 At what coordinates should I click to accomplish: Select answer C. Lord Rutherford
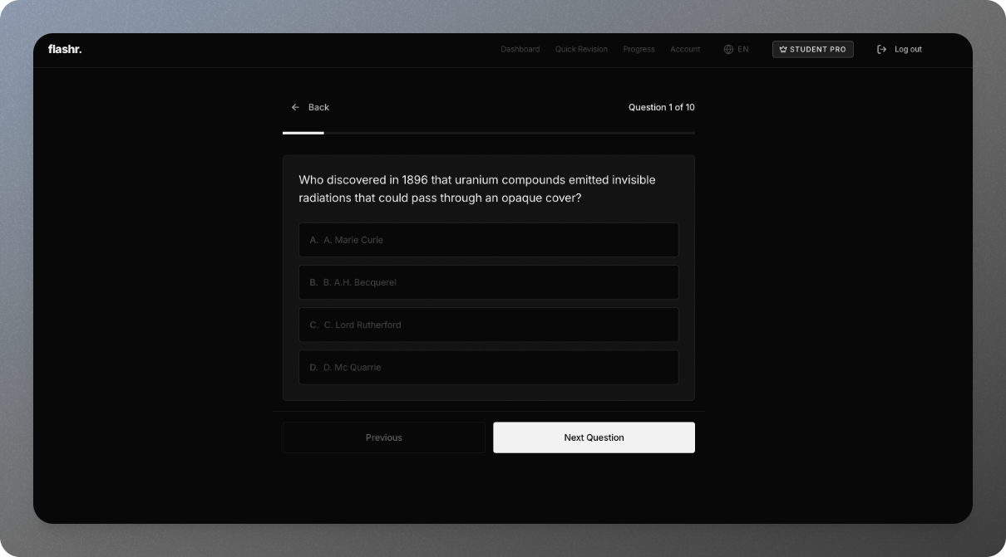coord(488,325)
